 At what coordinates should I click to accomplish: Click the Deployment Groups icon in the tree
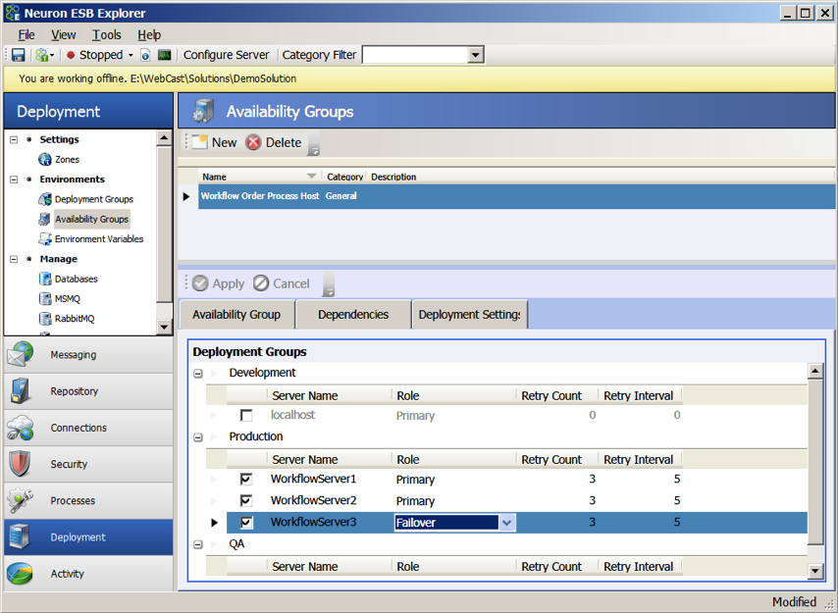tap(45, 199)
